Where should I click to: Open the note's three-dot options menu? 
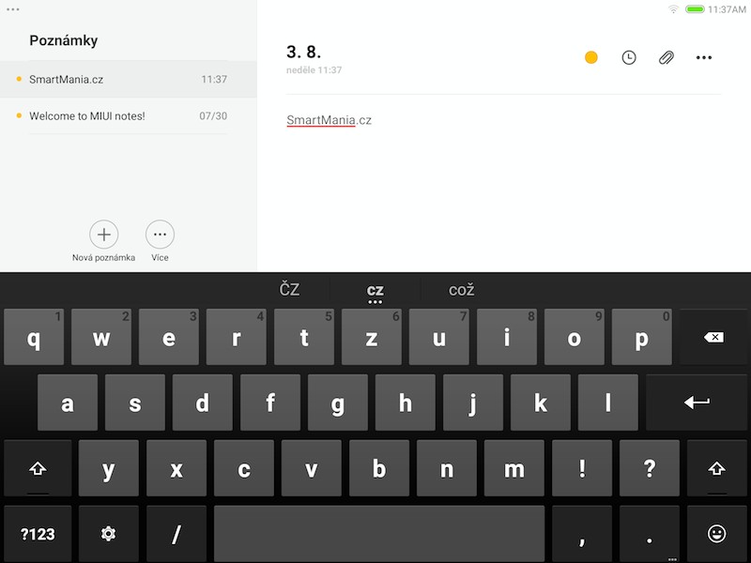point(703,57)
